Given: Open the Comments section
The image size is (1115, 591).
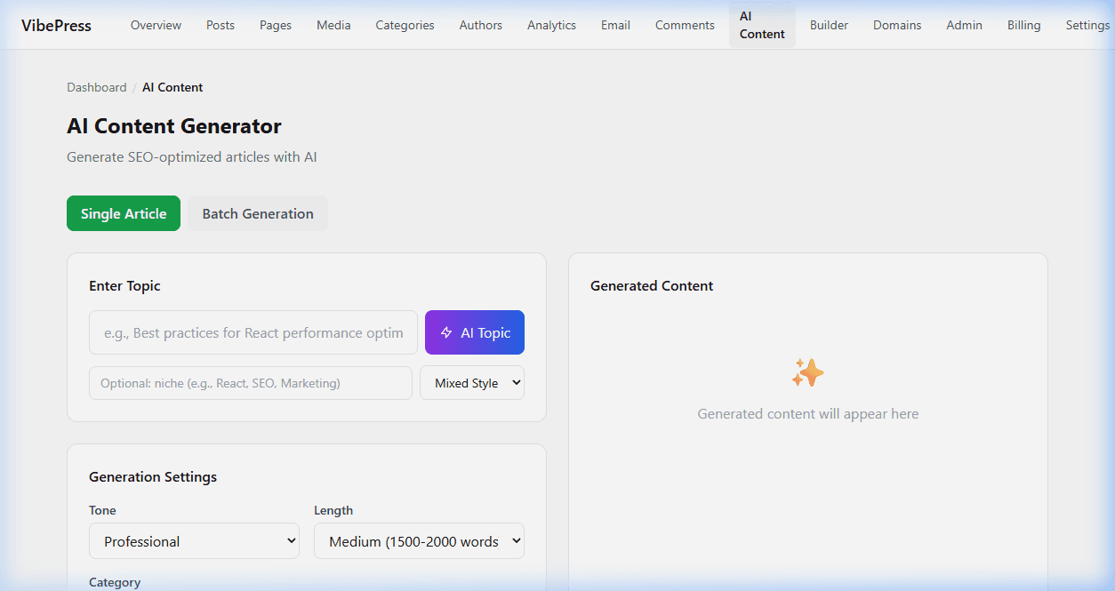Looking at the screenshot, I should (684, 25).
